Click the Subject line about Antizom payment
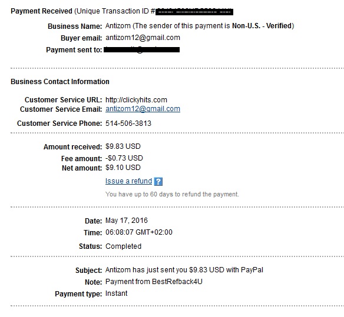 184,270
